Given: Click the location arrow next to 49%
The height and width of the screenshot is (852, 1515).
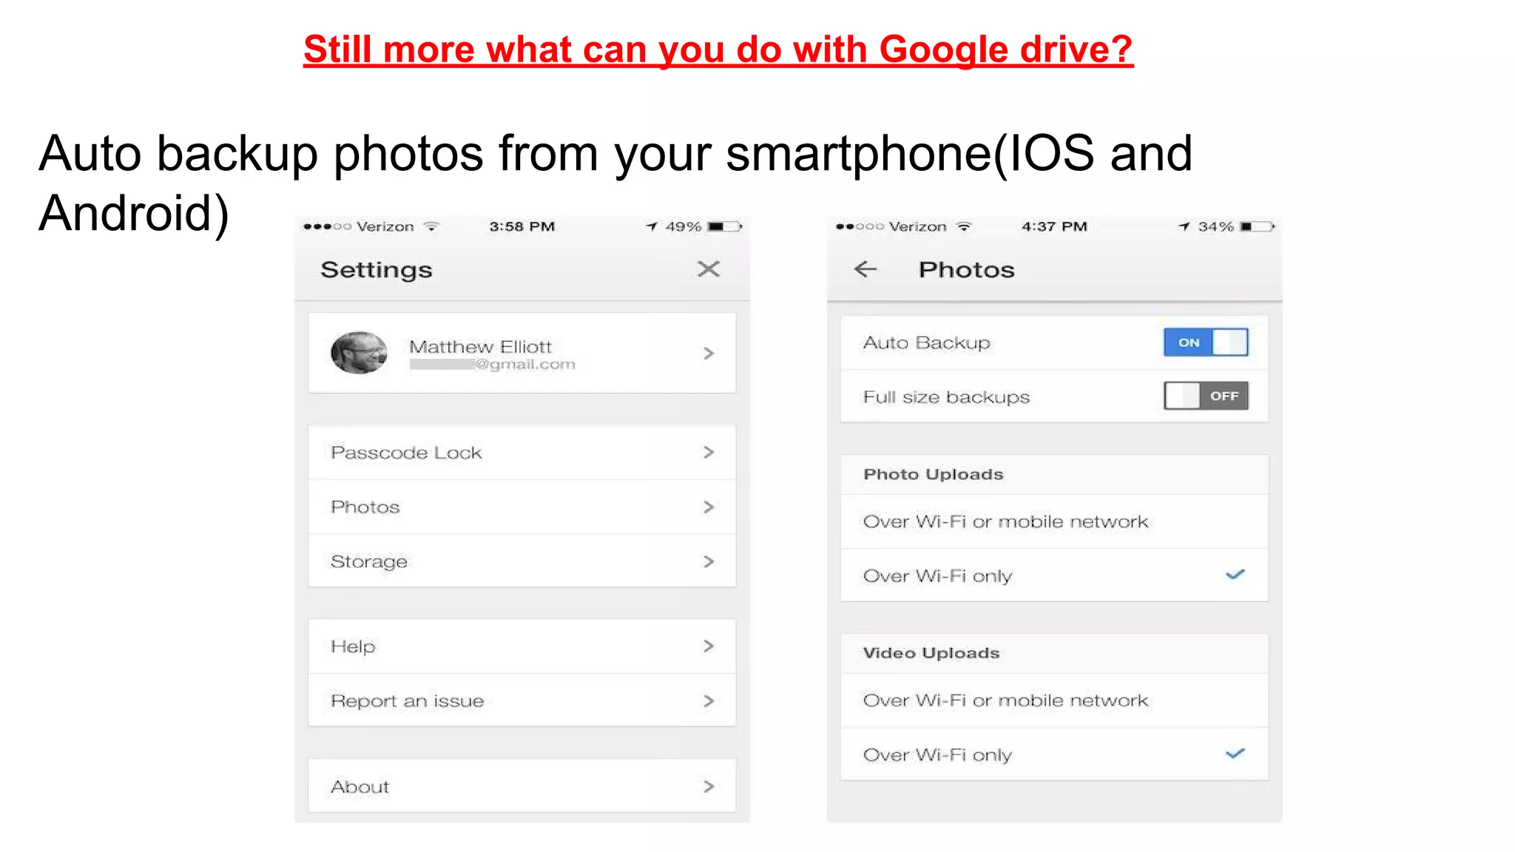Looking at the screenshot, I should (x=651, y=226).
